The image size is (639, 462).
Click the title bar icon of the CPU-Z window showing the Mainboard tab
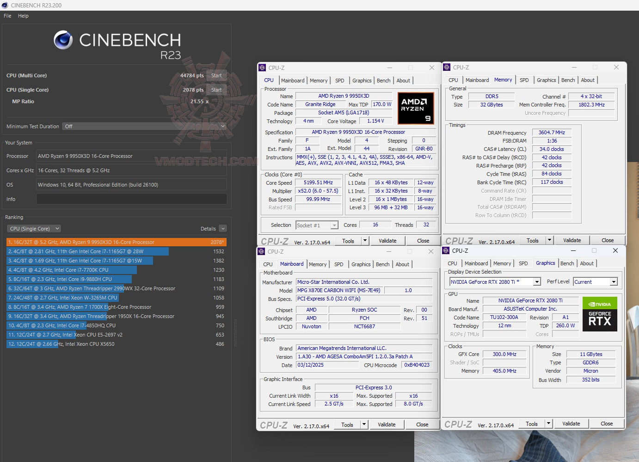coord(261,251)
